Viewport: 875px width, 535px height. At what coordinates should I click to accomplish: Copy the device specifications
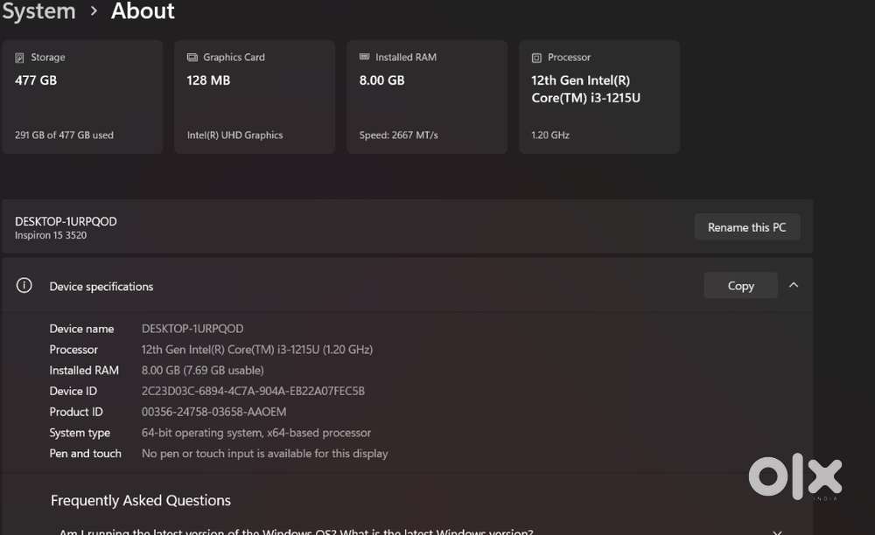(740, 286)
